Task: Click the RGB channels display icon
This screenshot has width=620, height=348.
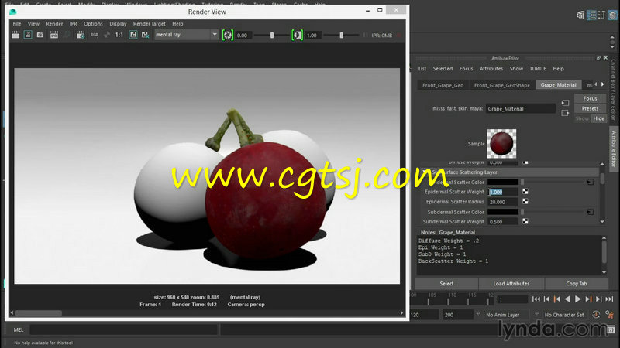Action: point(94,35)
